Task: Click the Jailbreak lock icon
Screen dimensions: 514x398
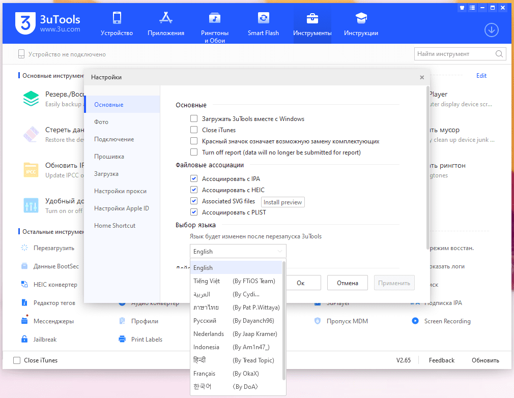Action: pos(24,339)
